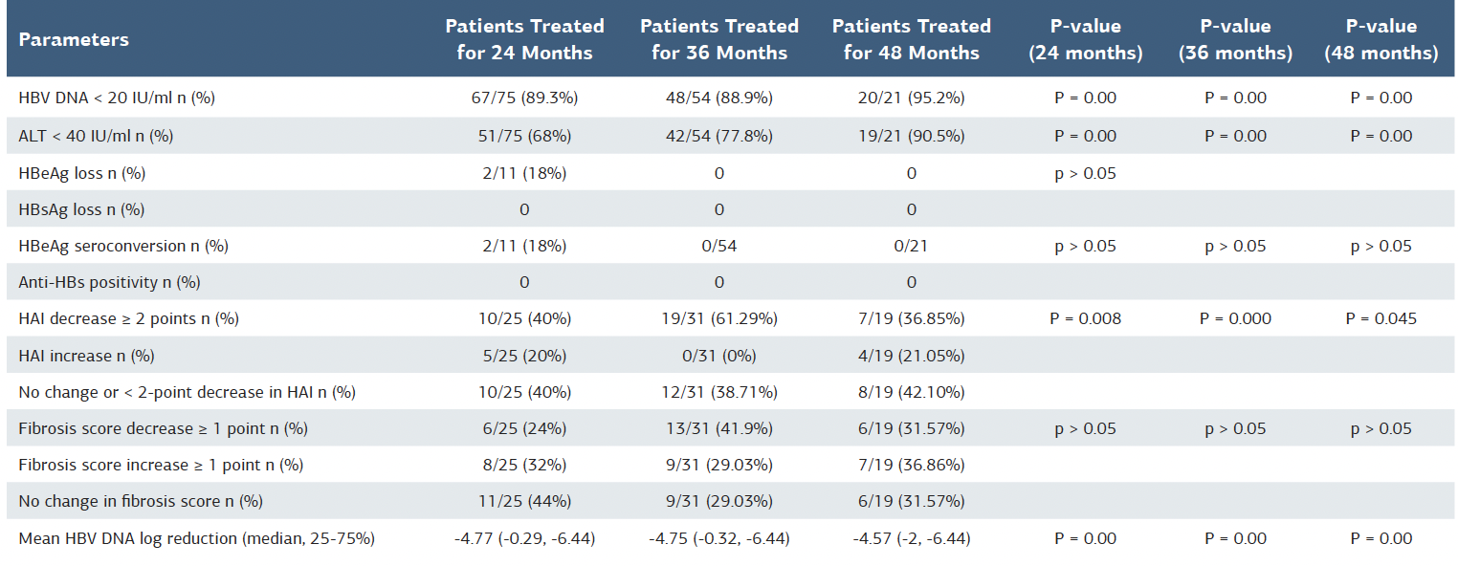The height and width of the screenshot is (566, 1458).
Task: Select the Anti-HBs positivity row label
Action: 109,282
